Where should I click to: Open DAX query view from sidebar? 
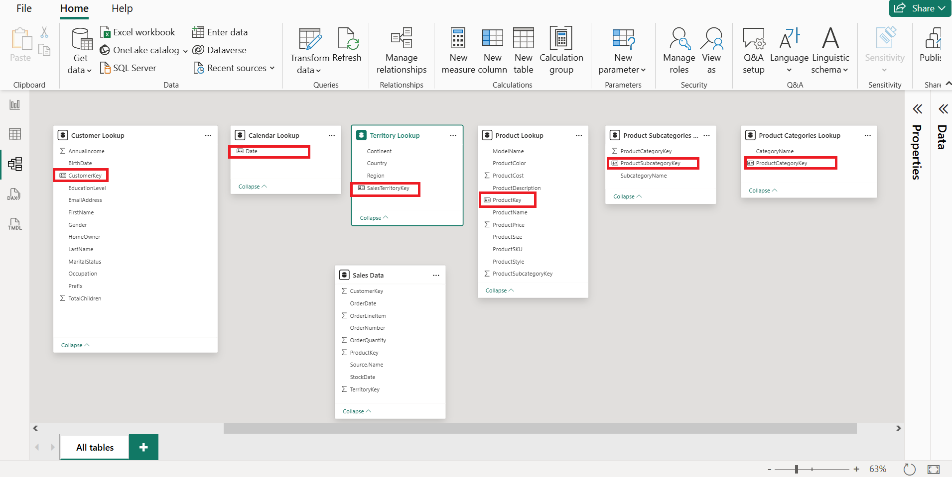pyautogui.click(x=15, y=194)
